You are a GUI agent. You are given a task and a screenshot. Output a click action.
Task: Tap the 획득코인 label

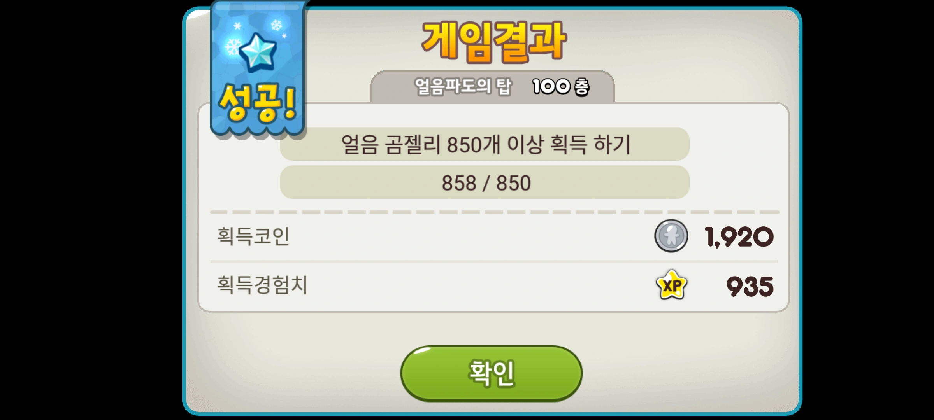point(253,236)
